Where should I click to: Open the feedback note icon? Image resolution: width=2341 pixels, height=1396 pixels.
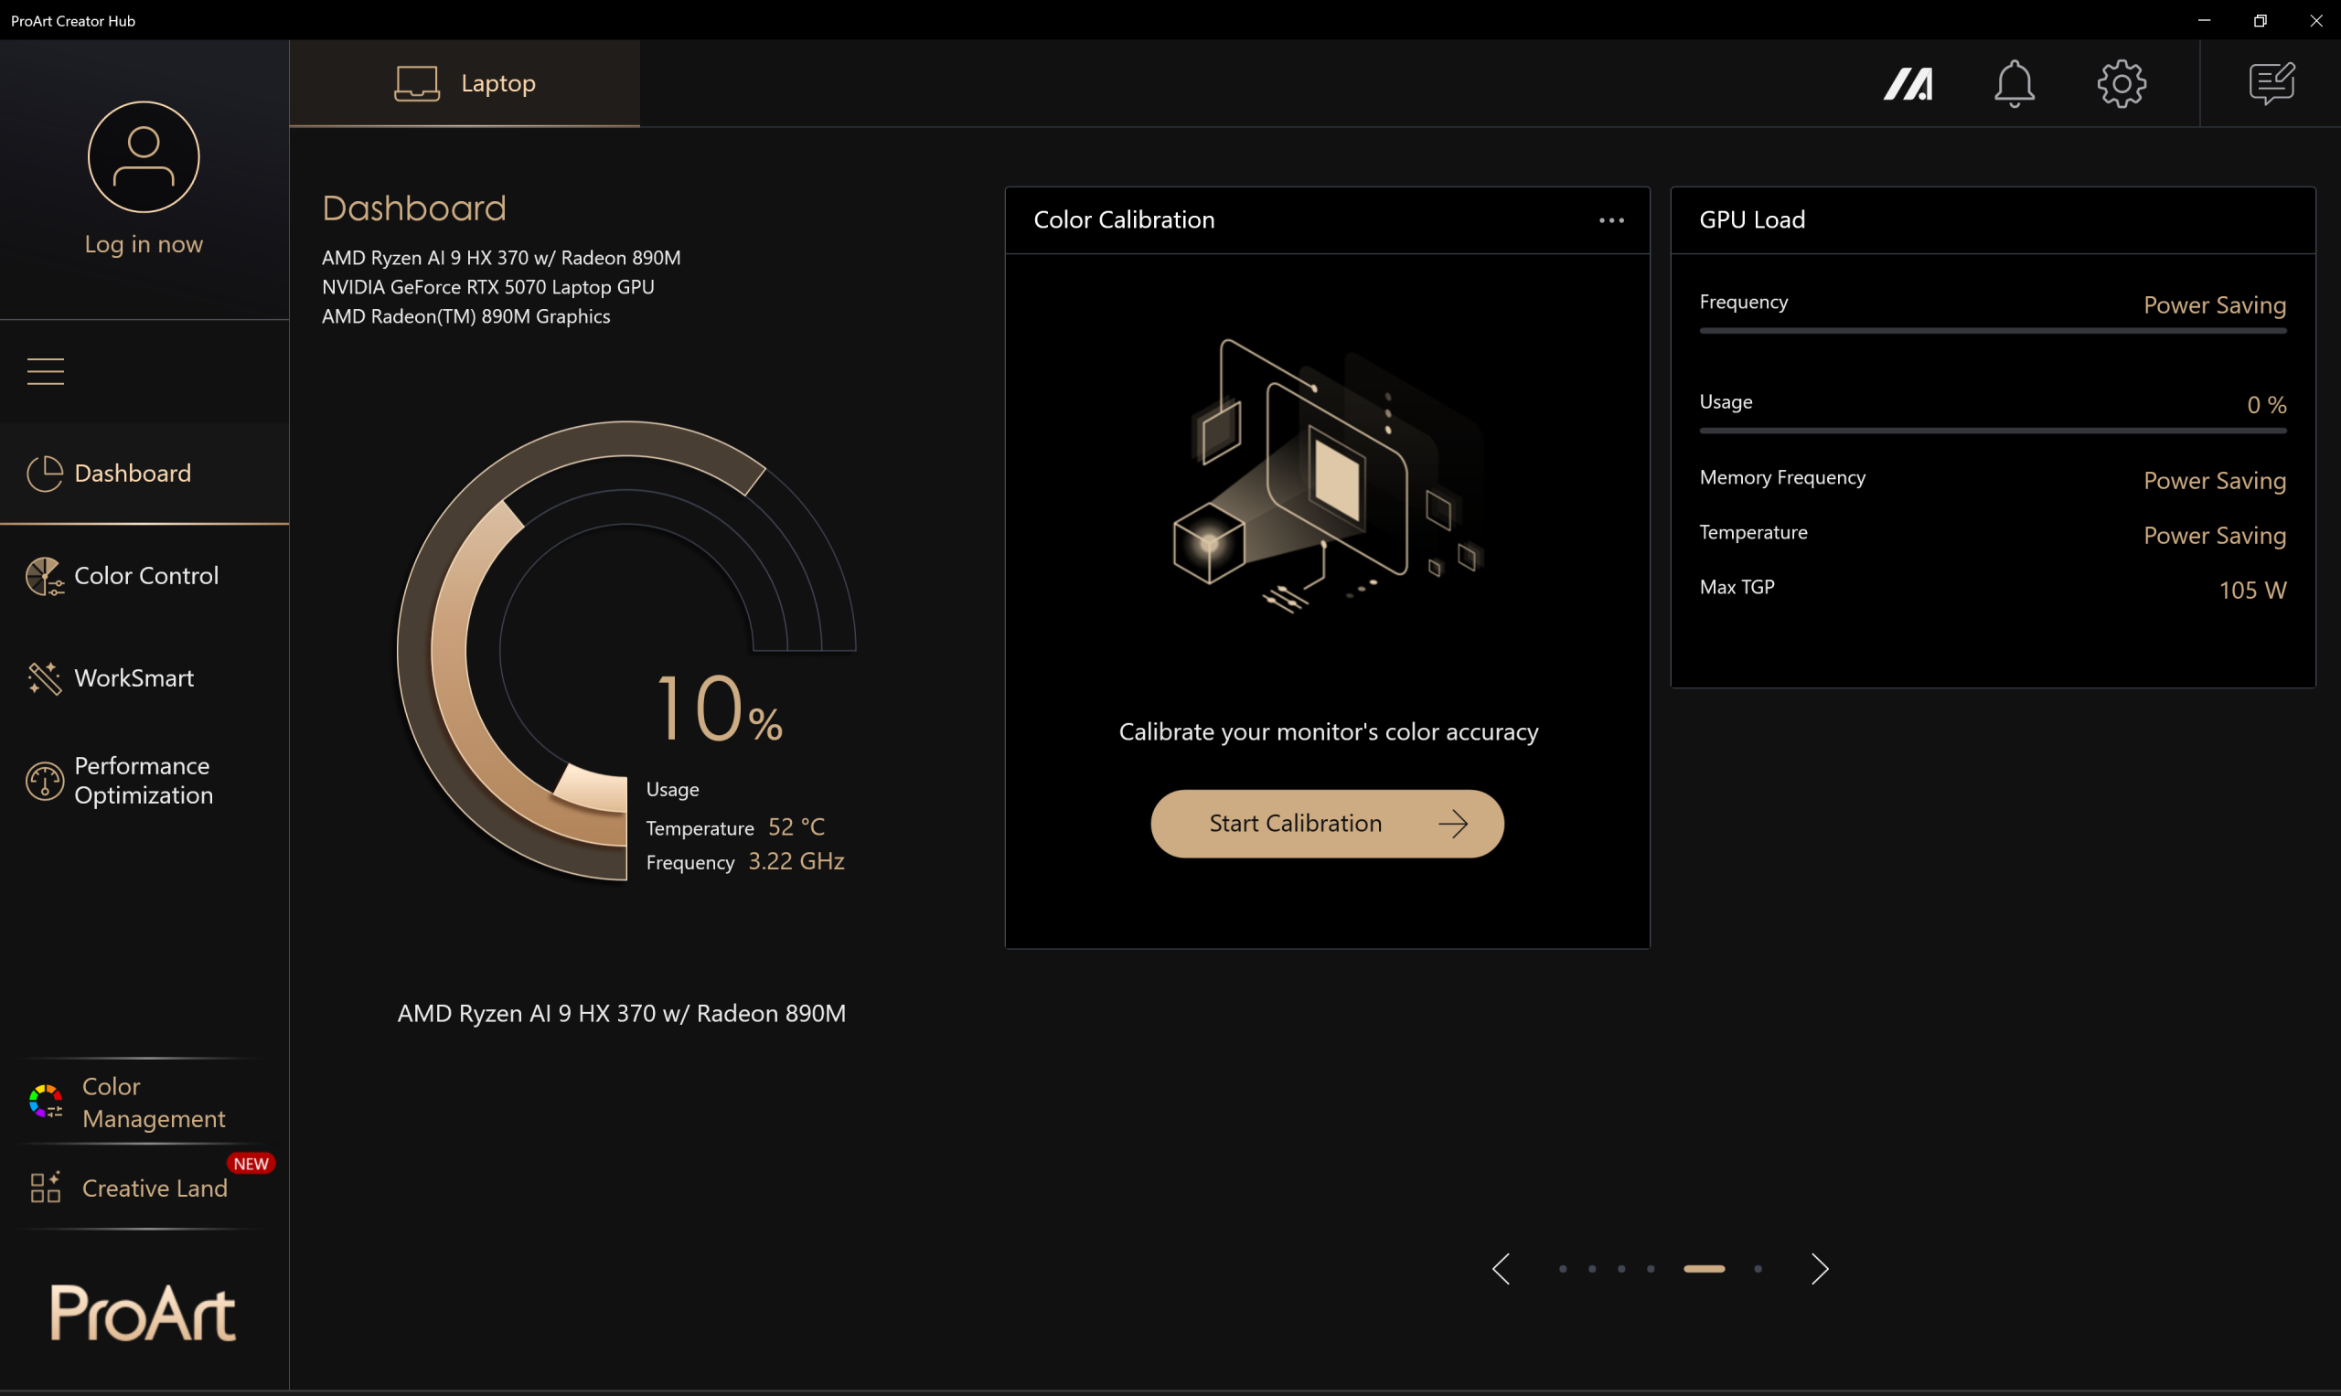coord(2272,84)
